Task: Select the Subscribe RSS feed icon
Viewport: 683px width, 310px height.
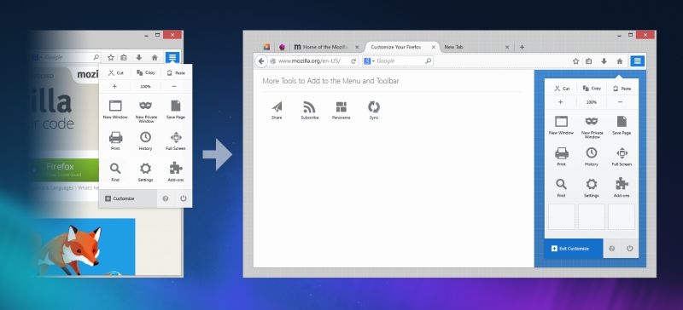Action: [309, 107]
